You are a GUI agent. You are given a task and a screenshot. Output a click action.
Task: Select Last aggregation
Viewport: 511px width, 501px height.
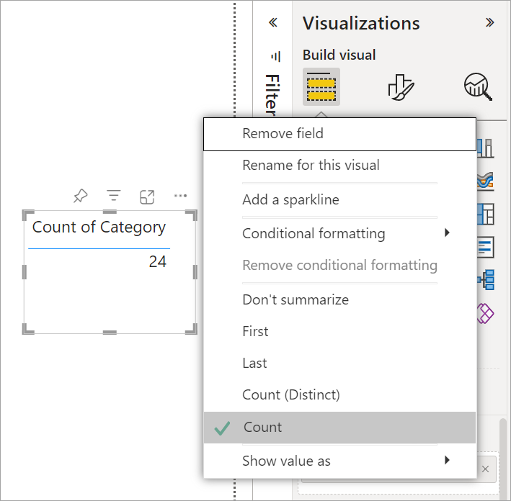pos(340,363)
